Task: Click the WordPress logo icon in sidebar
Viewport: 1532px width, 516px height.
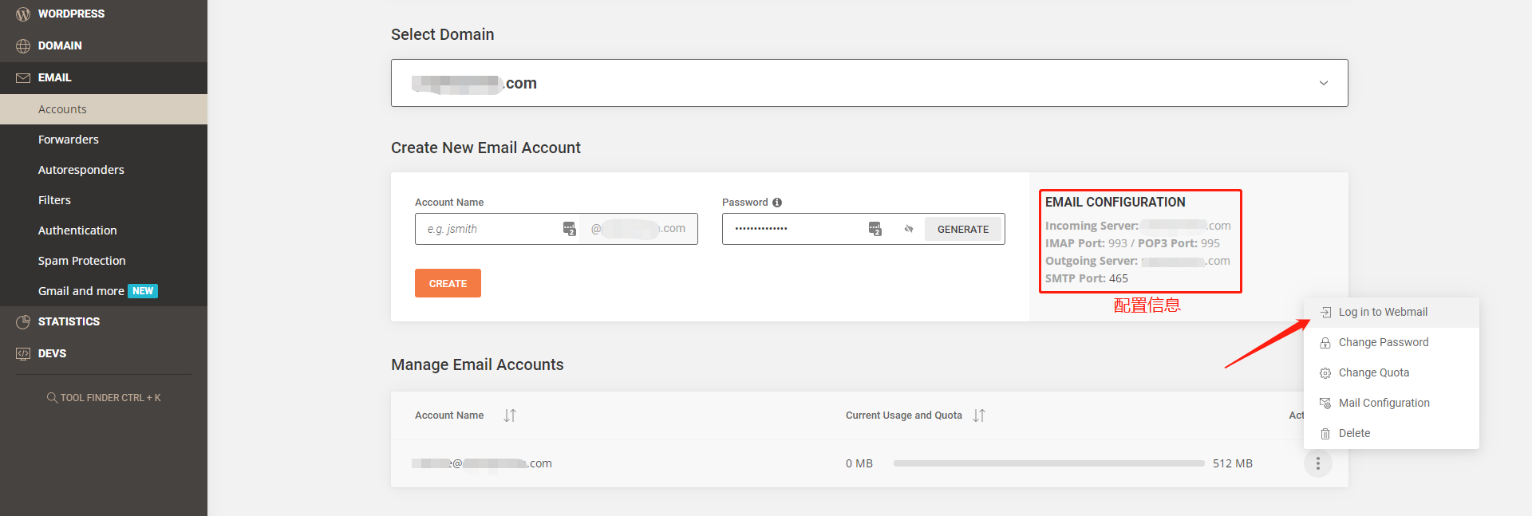Action: point(23,14)
